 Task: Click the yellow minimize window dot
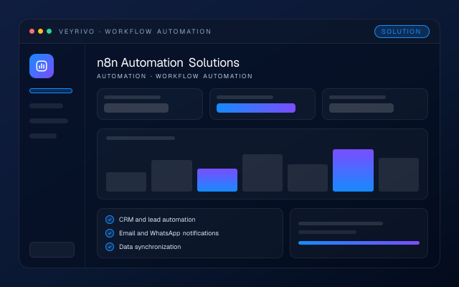[40, 32]
